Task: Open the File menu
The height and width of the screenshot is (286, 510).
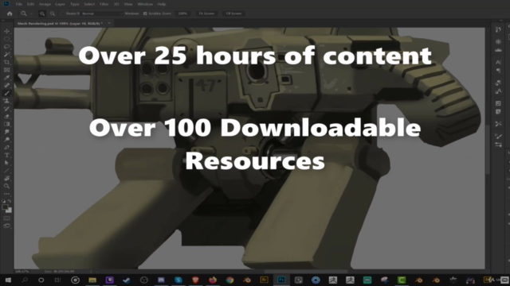Action: (x=19, y=4)
